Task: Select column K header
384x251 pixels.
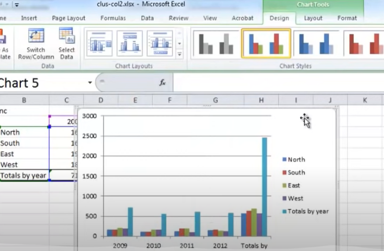Action: tap(365, 100)
